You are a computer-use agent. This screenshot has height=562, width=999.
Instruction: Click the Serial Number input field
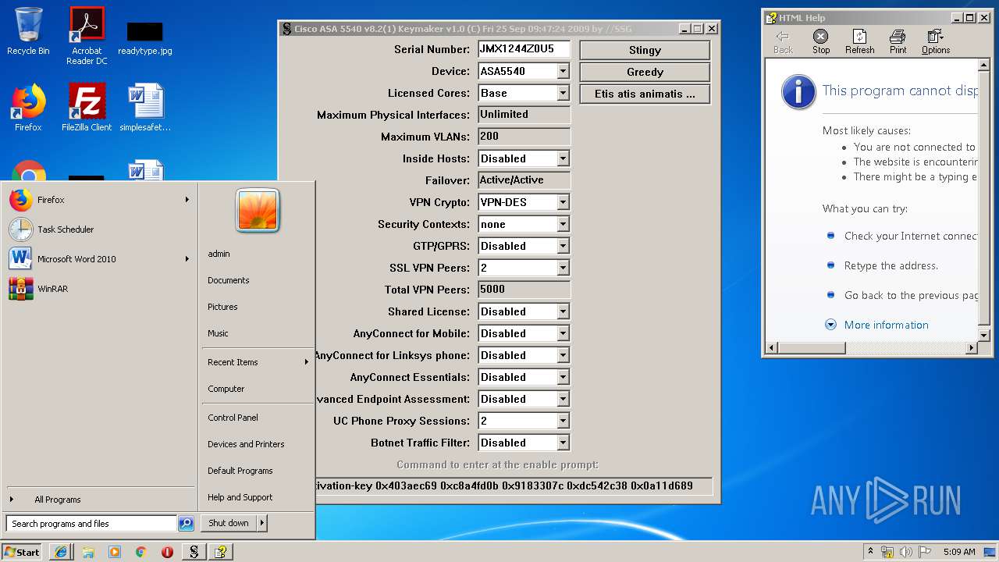point(524,49)
